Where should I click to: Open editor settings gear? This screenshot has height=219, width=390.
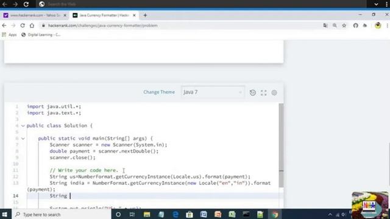(x=274, y=92)
